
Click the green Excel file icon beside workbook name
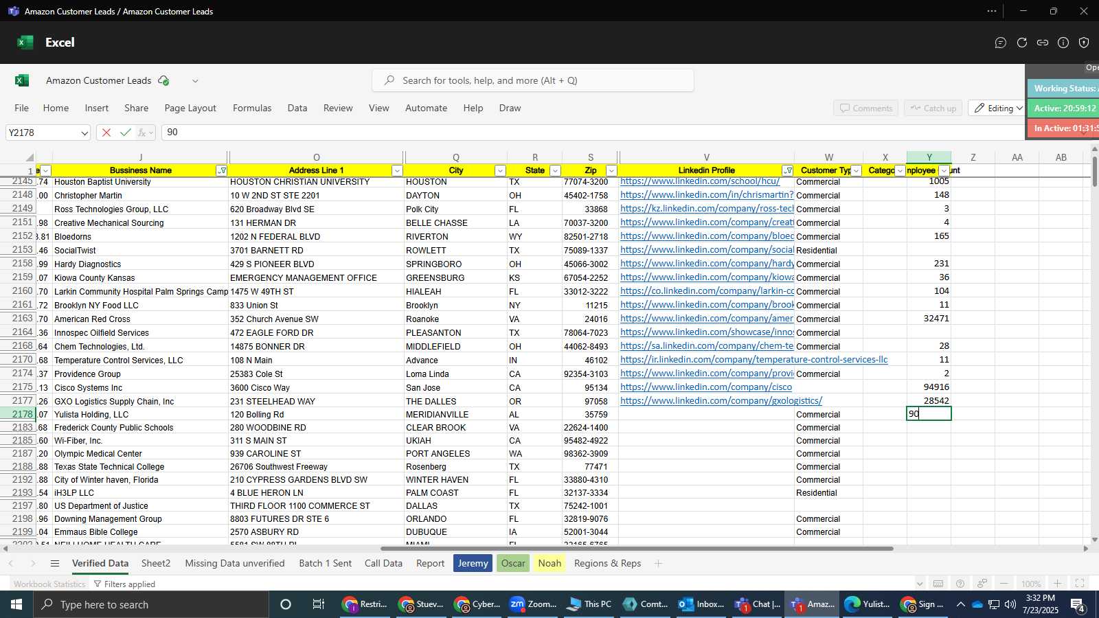22,80
